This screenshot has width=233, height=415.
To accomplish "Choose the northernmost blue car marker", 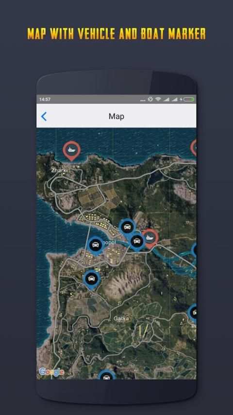I will (x=127, y=228).
